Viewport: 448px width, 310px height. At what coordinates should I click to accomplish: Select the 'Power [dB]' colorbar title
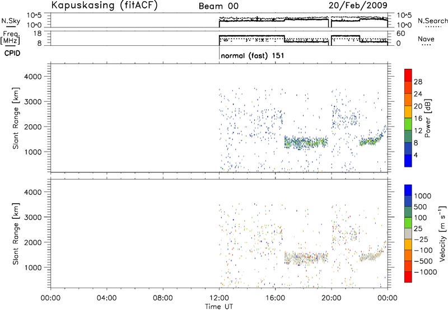428,118
